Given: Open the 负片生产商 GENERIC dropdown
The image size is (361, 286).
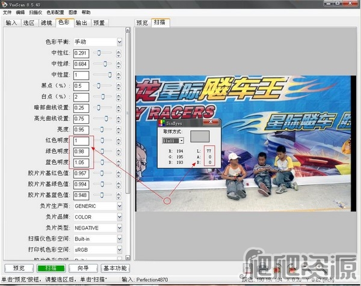Looking at the screenshot, I should click(x=119, y=205).
